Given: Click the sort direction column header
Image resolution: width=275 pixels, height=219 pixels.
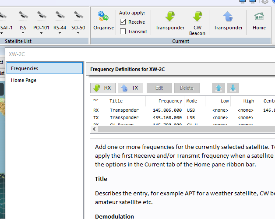Looking at the screenshot, I should pyautogui.click(x=99, y=101).
